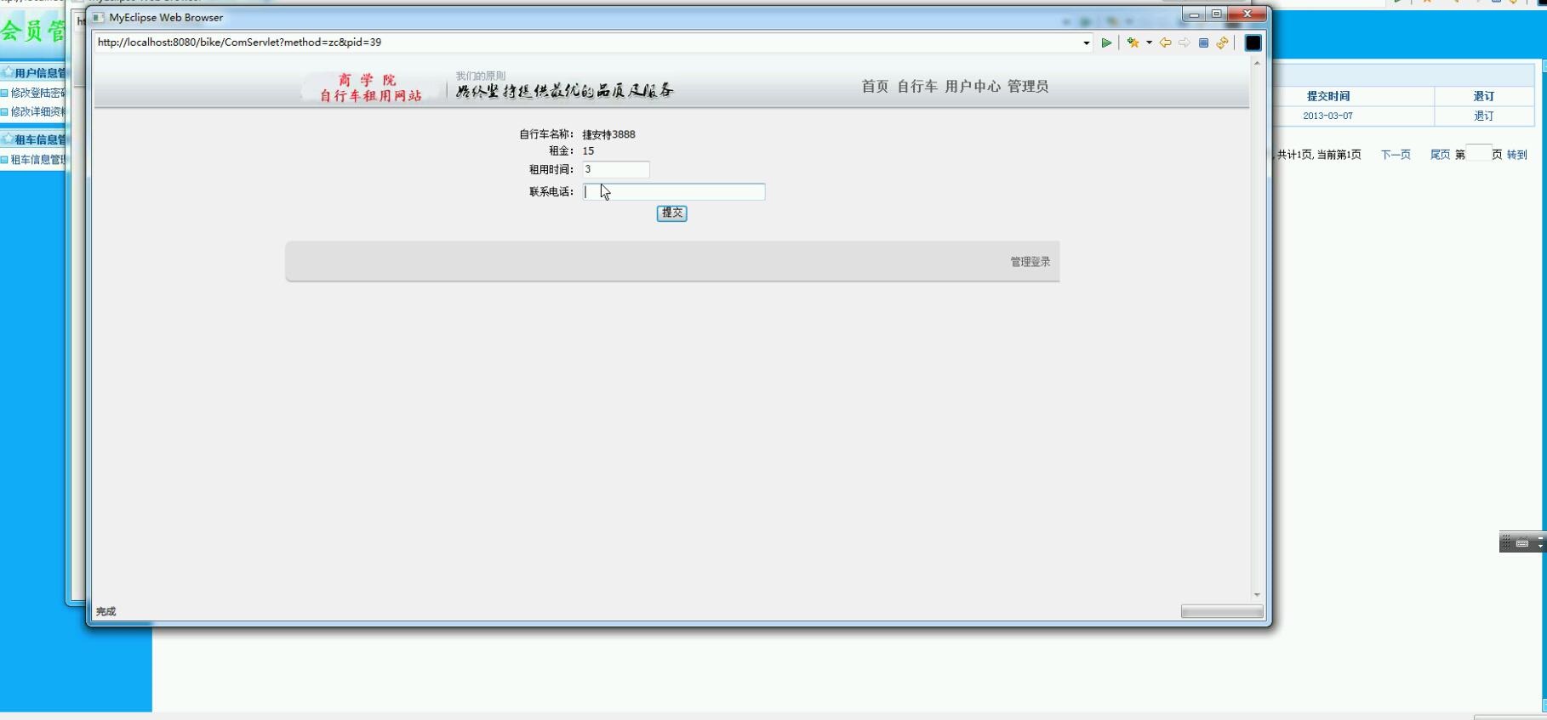The image size is (1547, 720).
Task: Click the add bookmark star icon
Action: pos(1133,43)
